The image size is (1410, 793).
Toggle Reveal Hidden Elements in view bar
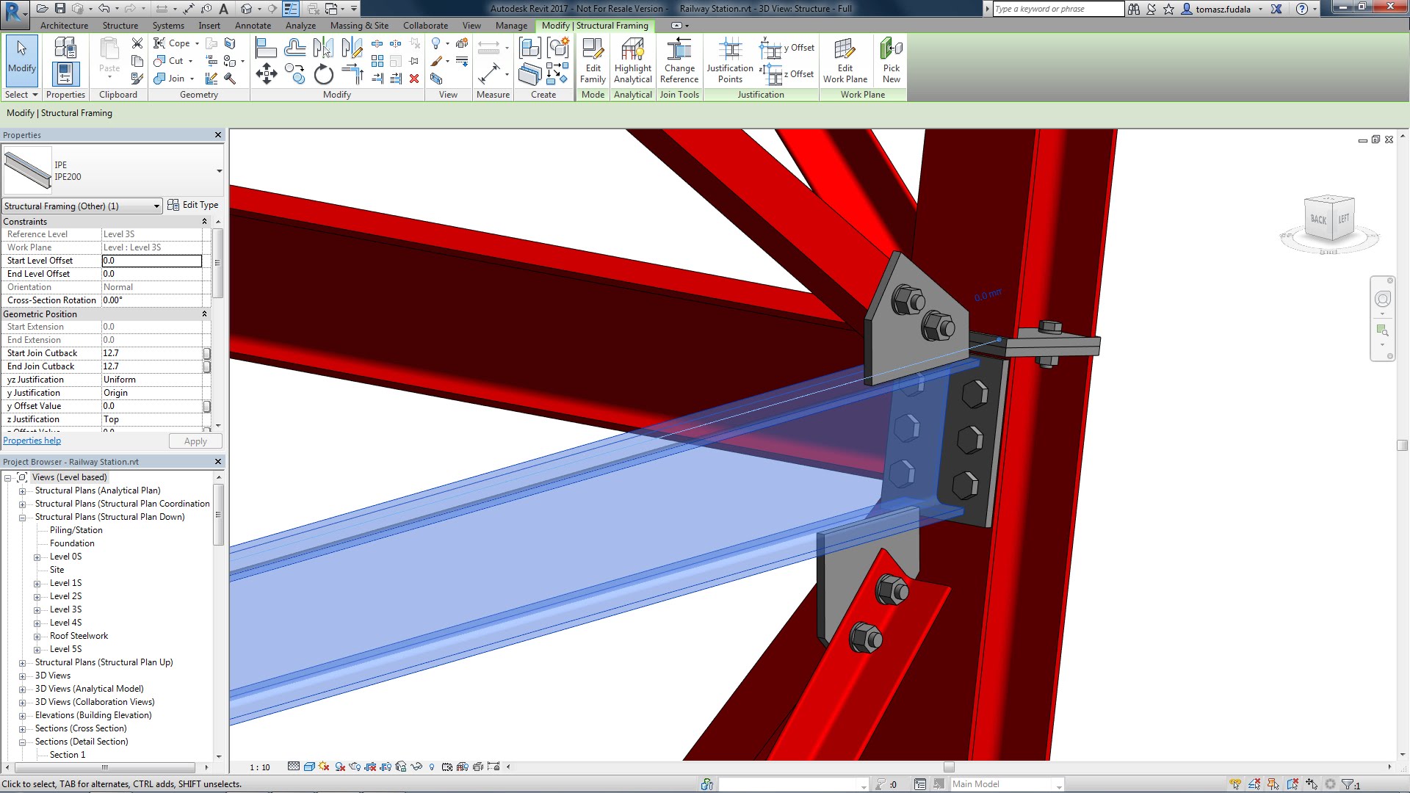(x=432, y=766)
